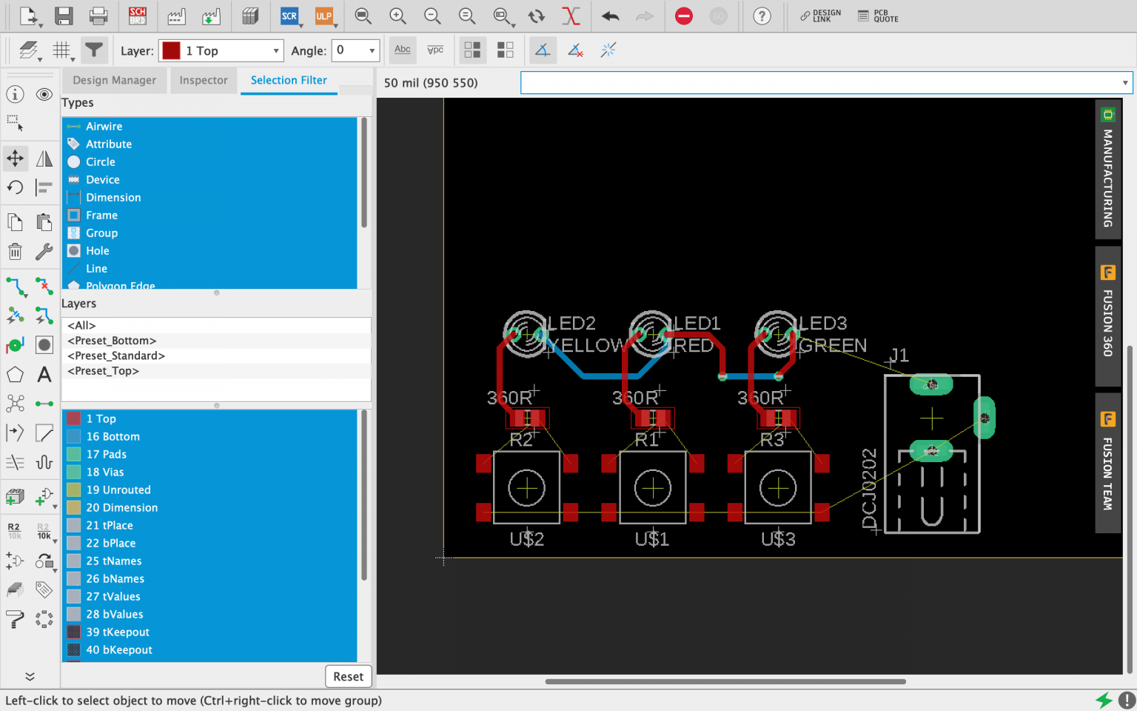Image resolution: width=1137 pixels, height=711 pixels.
Task: Open the Angle dropdown
Action: [x=355, y=50]
